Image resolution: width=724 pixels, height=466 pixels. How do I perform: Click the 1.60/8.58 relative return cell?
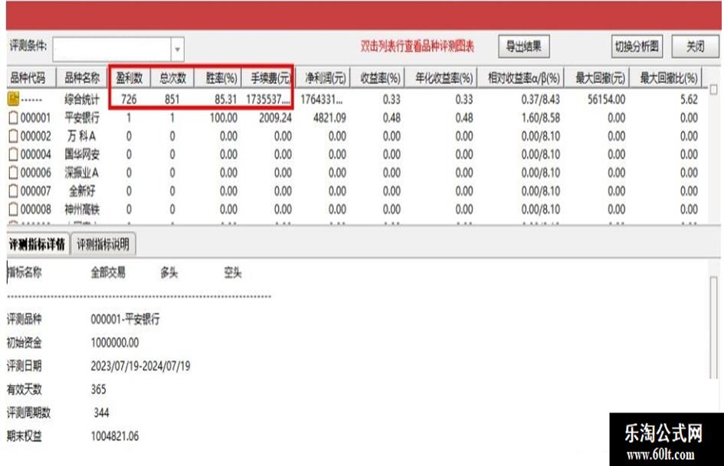(x=541, y=118)
